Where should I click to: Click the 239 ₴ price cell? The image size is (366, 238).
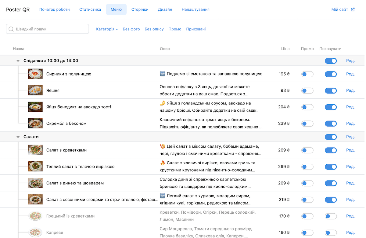tap(284, 123)
